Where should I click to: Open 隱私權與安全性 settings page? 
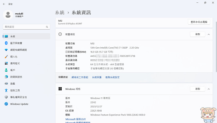coord(26,97)
